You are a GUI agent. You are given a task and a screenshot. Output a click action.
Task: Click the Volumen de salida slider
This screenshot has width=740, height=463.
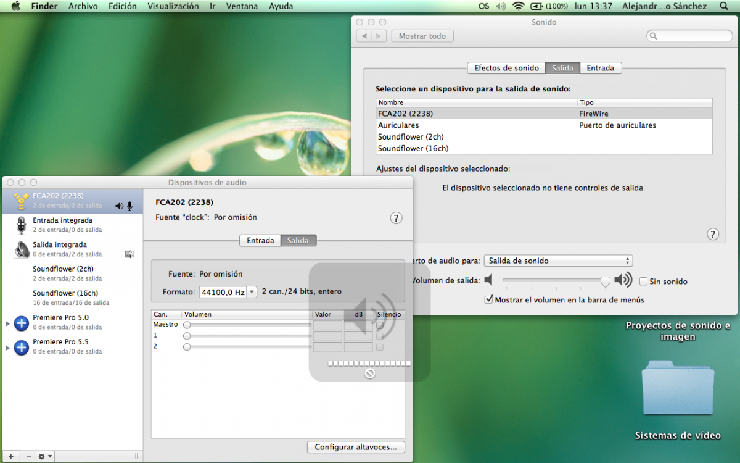pos(555,280)
